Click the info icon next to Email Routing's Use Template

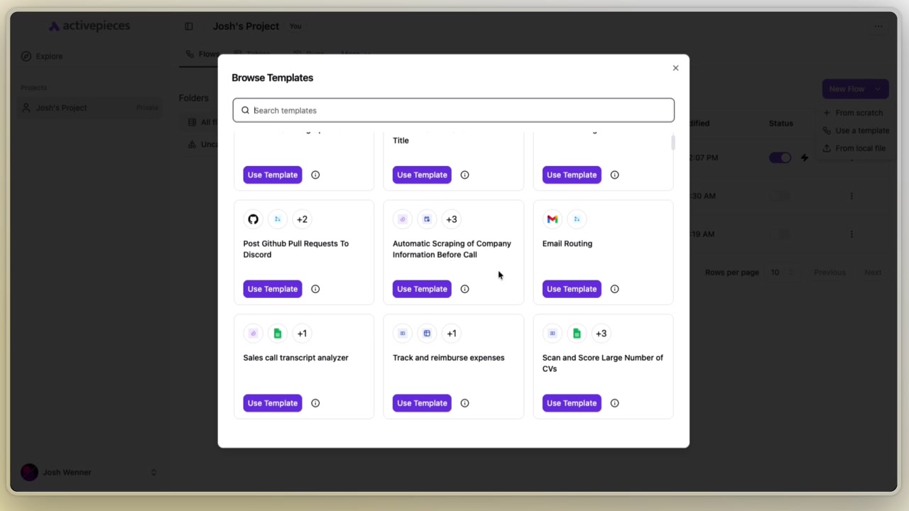[x=614, y=289]
